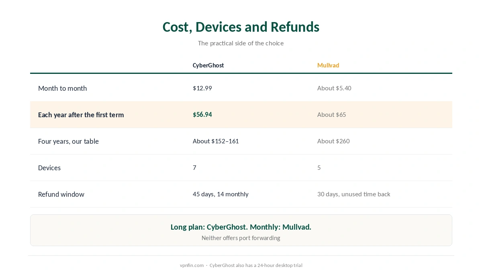Screen dimensions: 482x273
Task: Click the 'Cost, Devices and Refunds' heading
Action: click(x=241, y=27)
